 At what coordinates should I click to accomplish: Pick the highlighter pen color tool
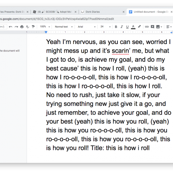point(139,27)
